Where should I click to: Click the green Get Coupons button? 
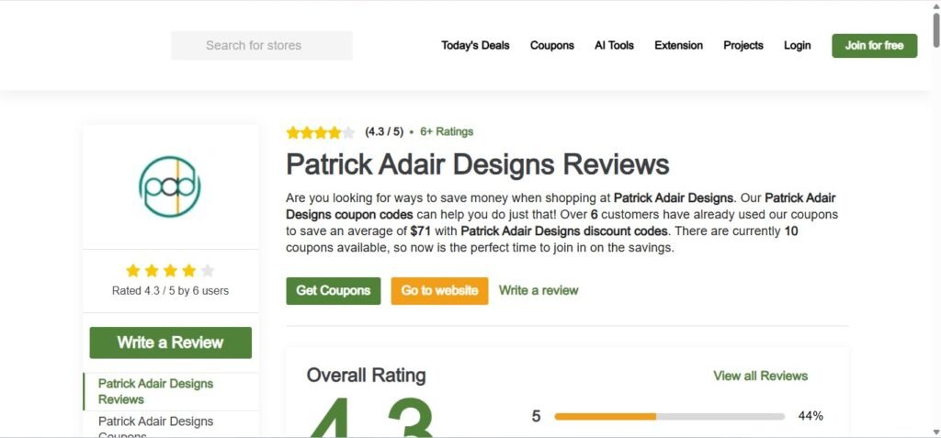[333, 291]
